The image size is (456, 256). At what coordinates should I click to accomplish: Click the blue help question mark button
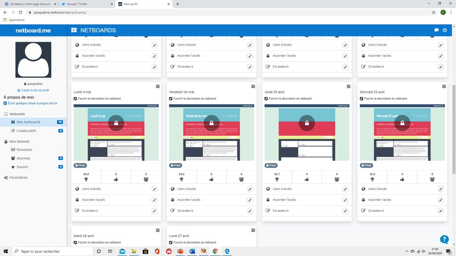click(444, 239)
